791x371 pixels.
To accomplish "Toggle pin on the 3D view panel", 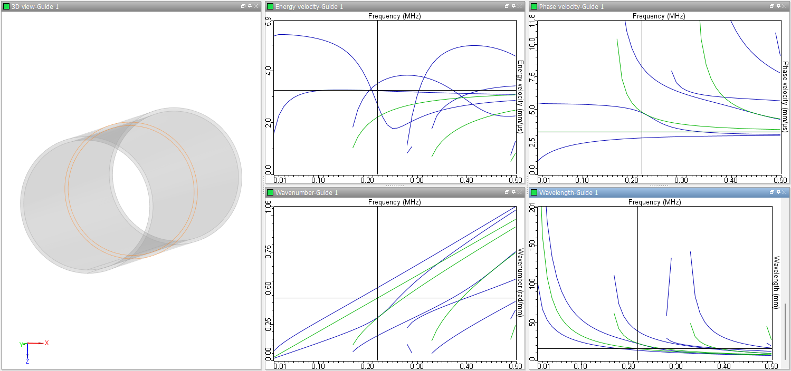I will tap(250, 6).
